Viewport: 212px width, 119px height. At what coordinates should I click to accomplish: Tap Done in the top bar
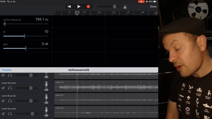pyautogui.click(x=153, y=7)
